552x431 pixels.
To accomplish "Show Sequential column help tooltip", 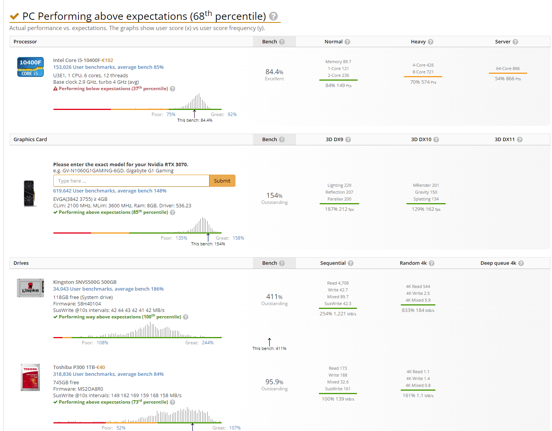I will [x=350, y=263].
